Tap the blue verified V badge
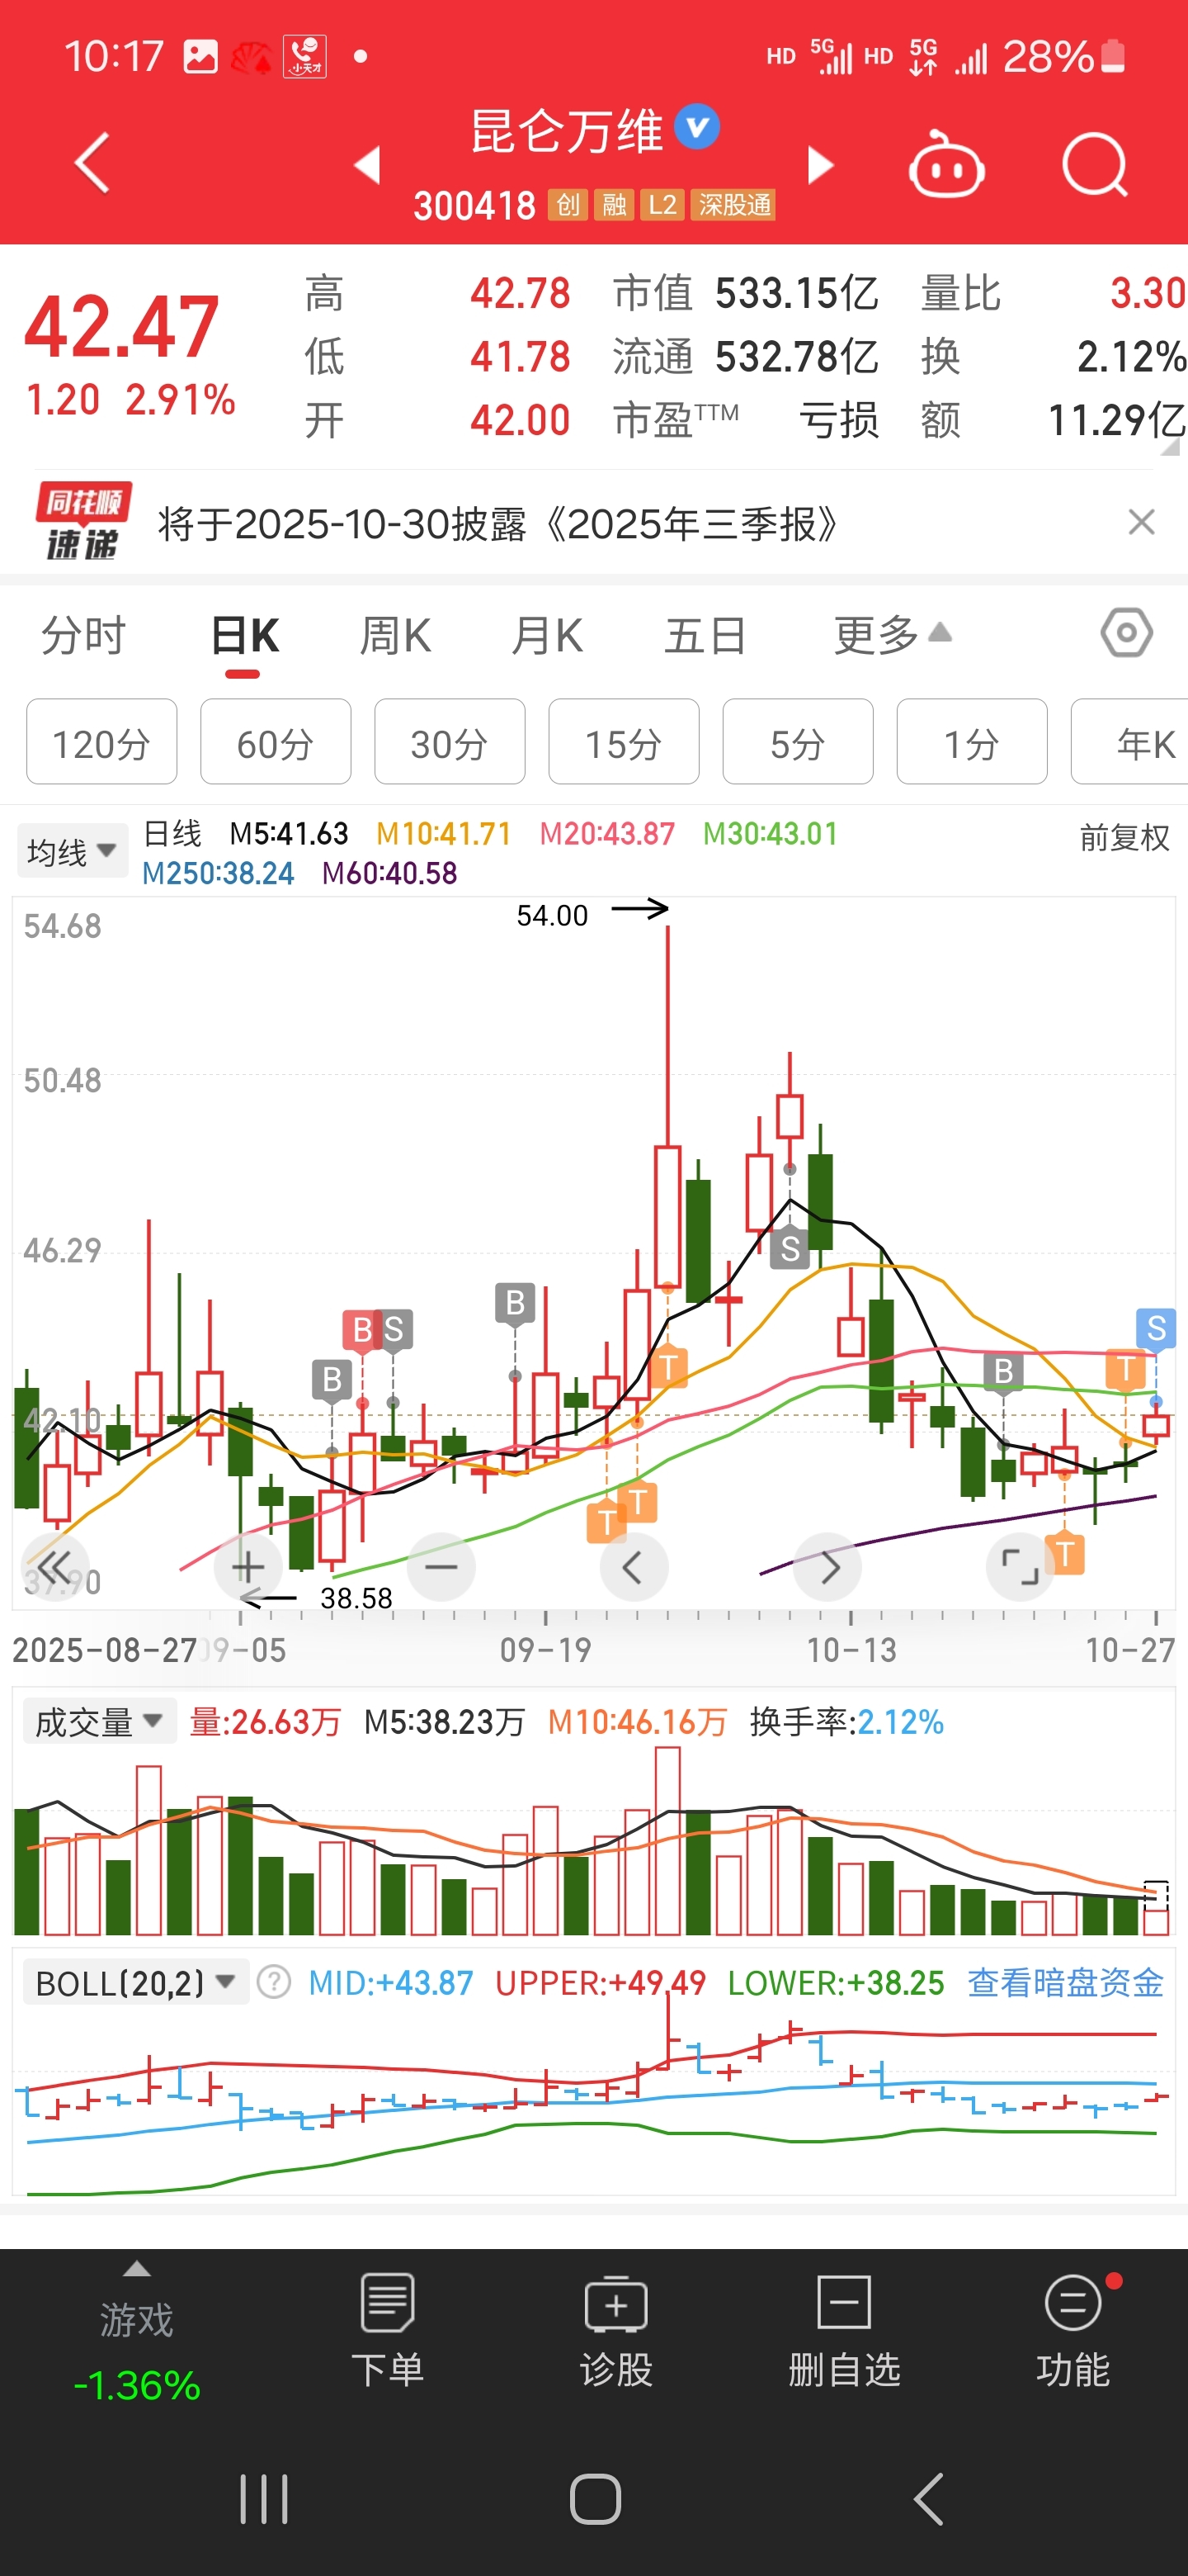 click(x=696, y=127)
